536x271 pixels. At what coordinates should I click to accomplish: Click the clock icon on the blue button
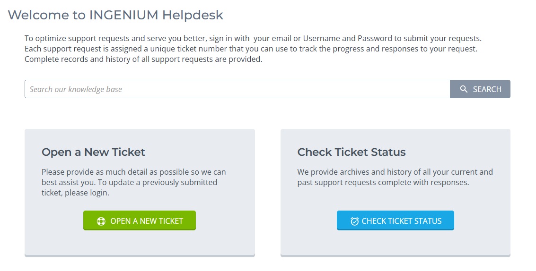click(354, 221)
